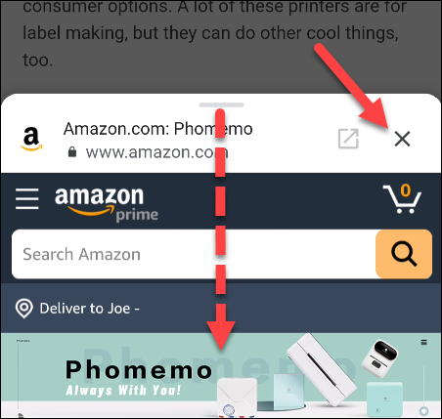
Task: Open the shopping cart icon
Action: coord(402,198)
